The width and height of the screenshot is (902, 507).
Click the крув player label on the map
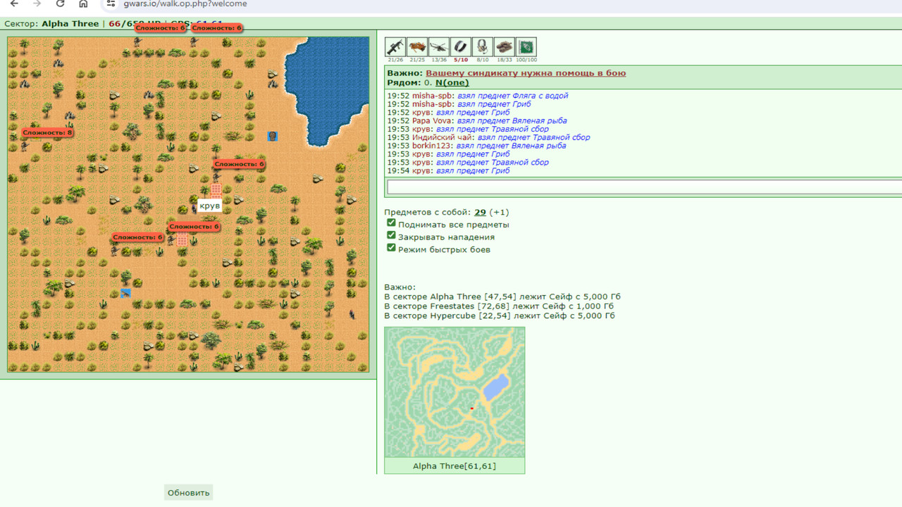210,206
